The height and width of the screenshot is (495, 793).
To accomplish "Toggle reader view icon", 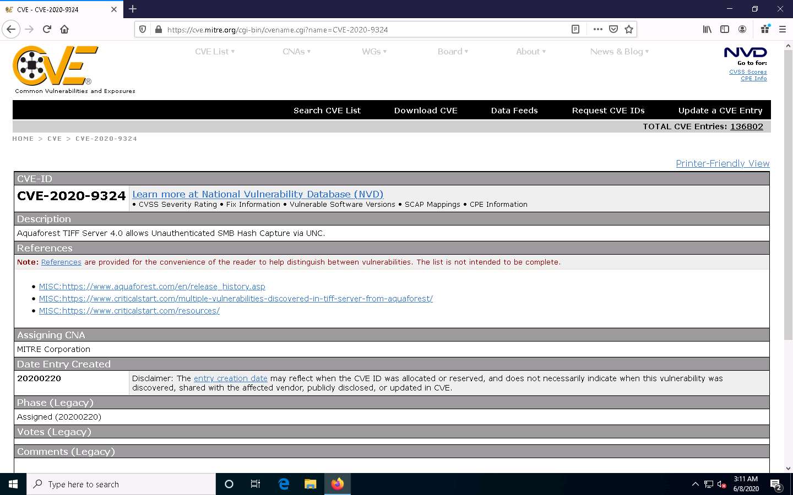I will 575,29.
